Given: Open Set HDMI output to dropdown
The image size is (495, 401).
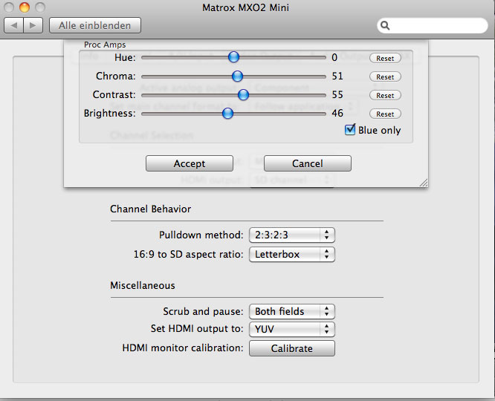Looking at the screenshot, I should [291, 329].
